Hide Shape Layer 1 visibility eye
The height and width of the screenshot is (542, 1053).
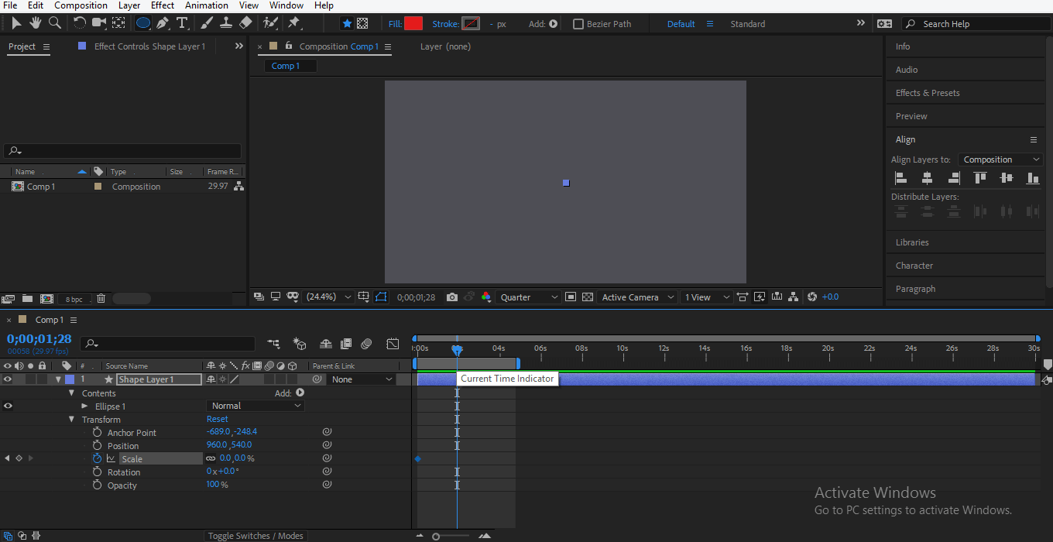[8, 379]
